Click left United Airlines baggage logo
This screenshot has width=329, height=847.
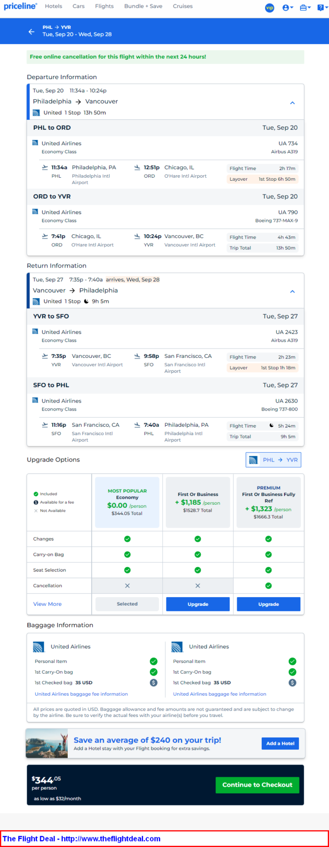[x=39, y=647]
